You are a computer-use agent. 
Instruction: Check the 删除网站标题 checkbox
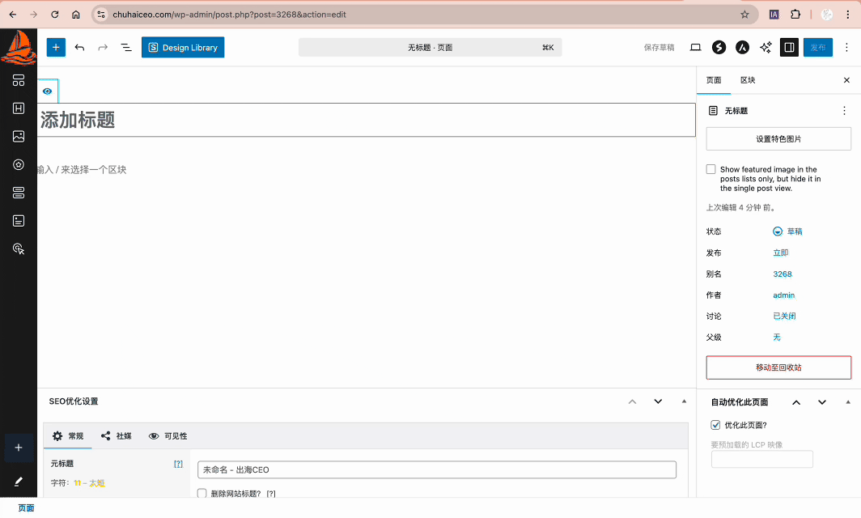202,493
